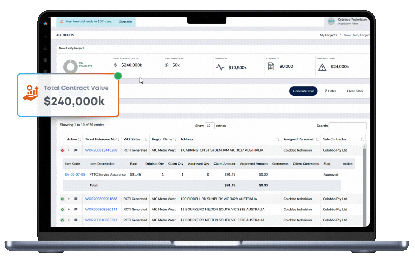Click the Generate CSV button
Image resolution: width=415 pixels, height=259 pixels.
[303, 91]
